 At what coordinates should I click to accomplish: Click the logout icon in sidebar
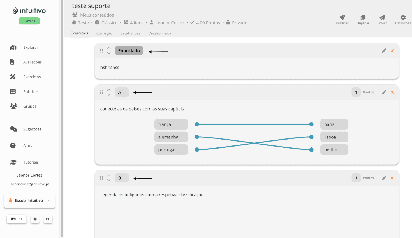(x=48, y=219)
